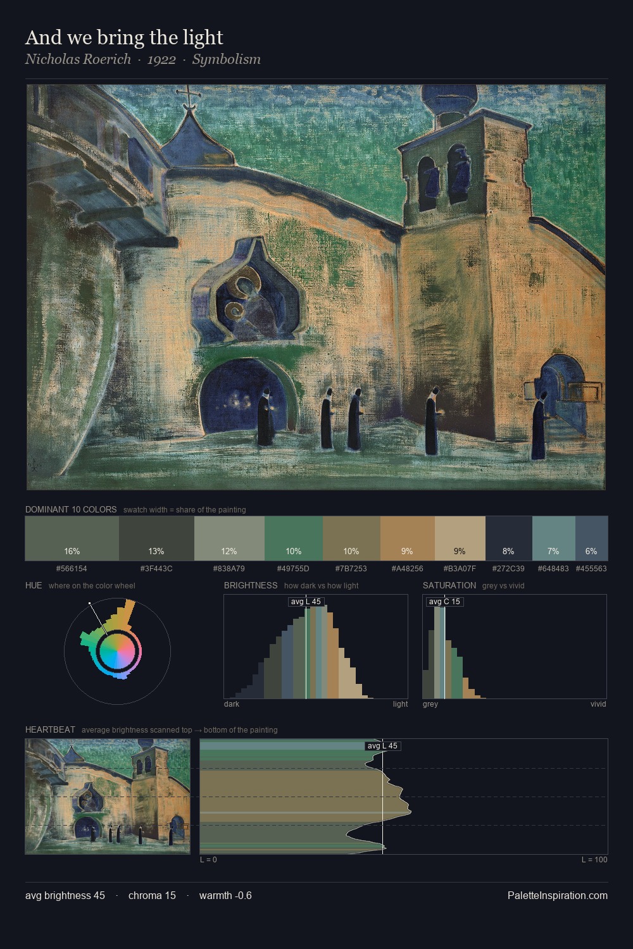Click the 'vivid' axis label
This screenshot has height=949, width=633.
[x=598, y=704]
